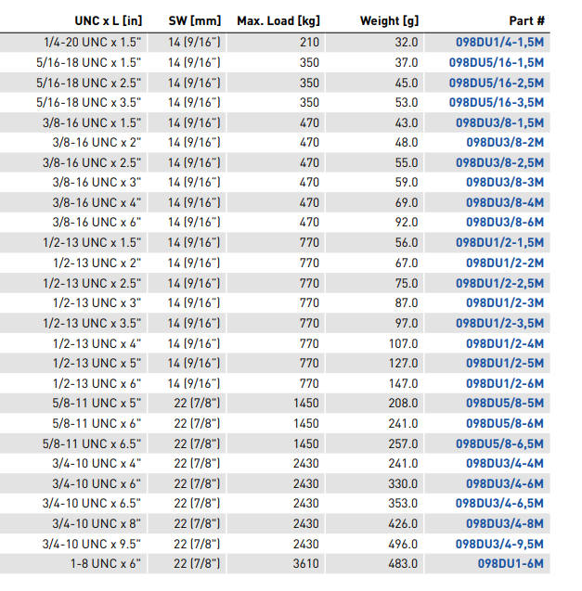Click the 'Max. Load [kg]' column header

click(278, 20)
